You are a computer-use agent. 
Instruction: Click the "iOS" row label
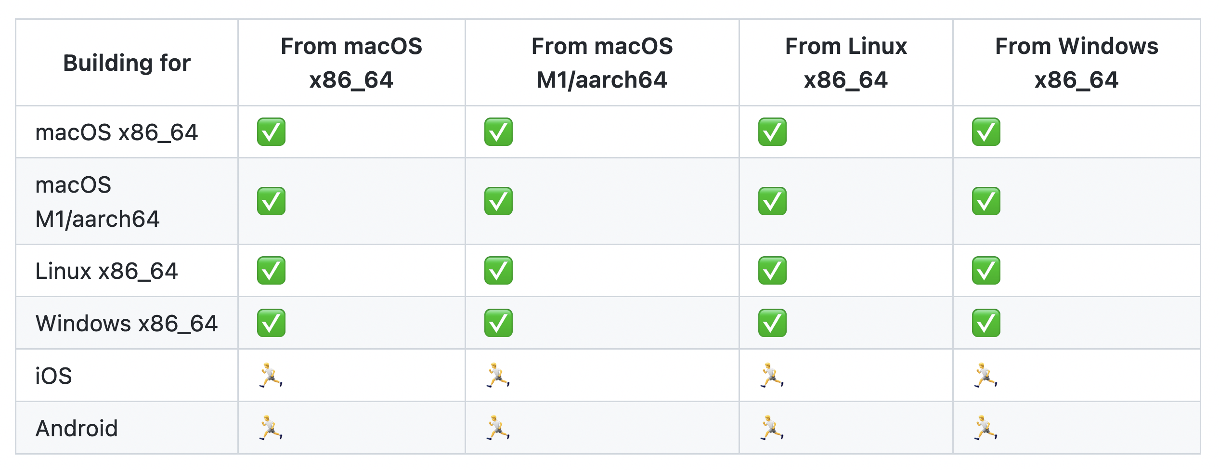click(54, 376)
